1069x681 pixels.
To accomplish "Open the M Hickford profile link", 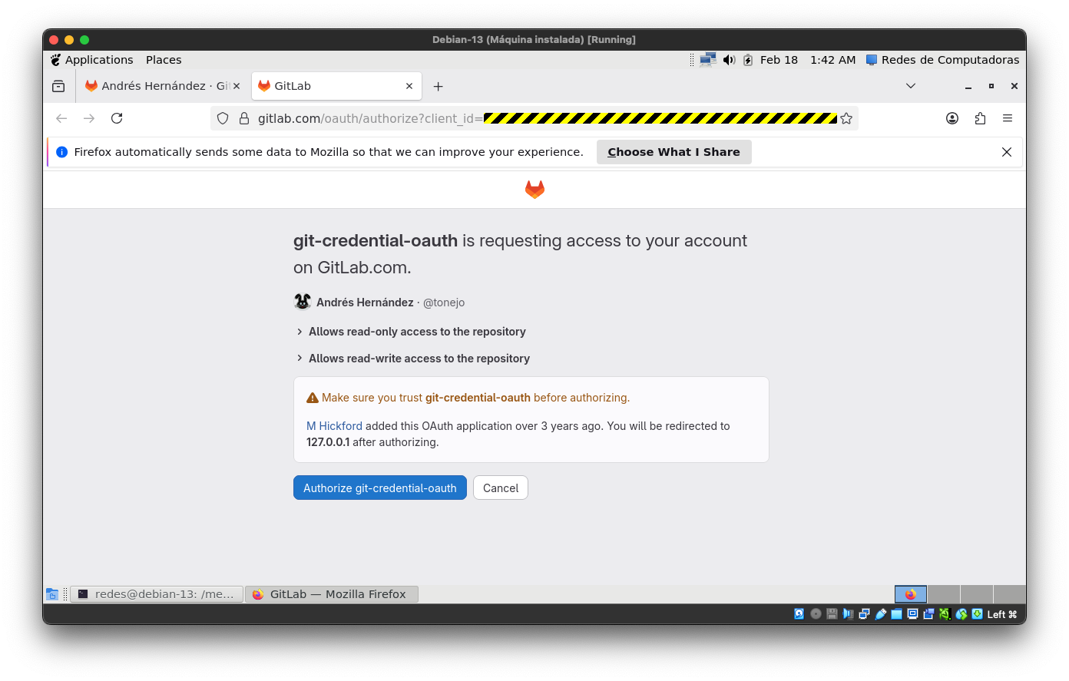I will (334, 426).
